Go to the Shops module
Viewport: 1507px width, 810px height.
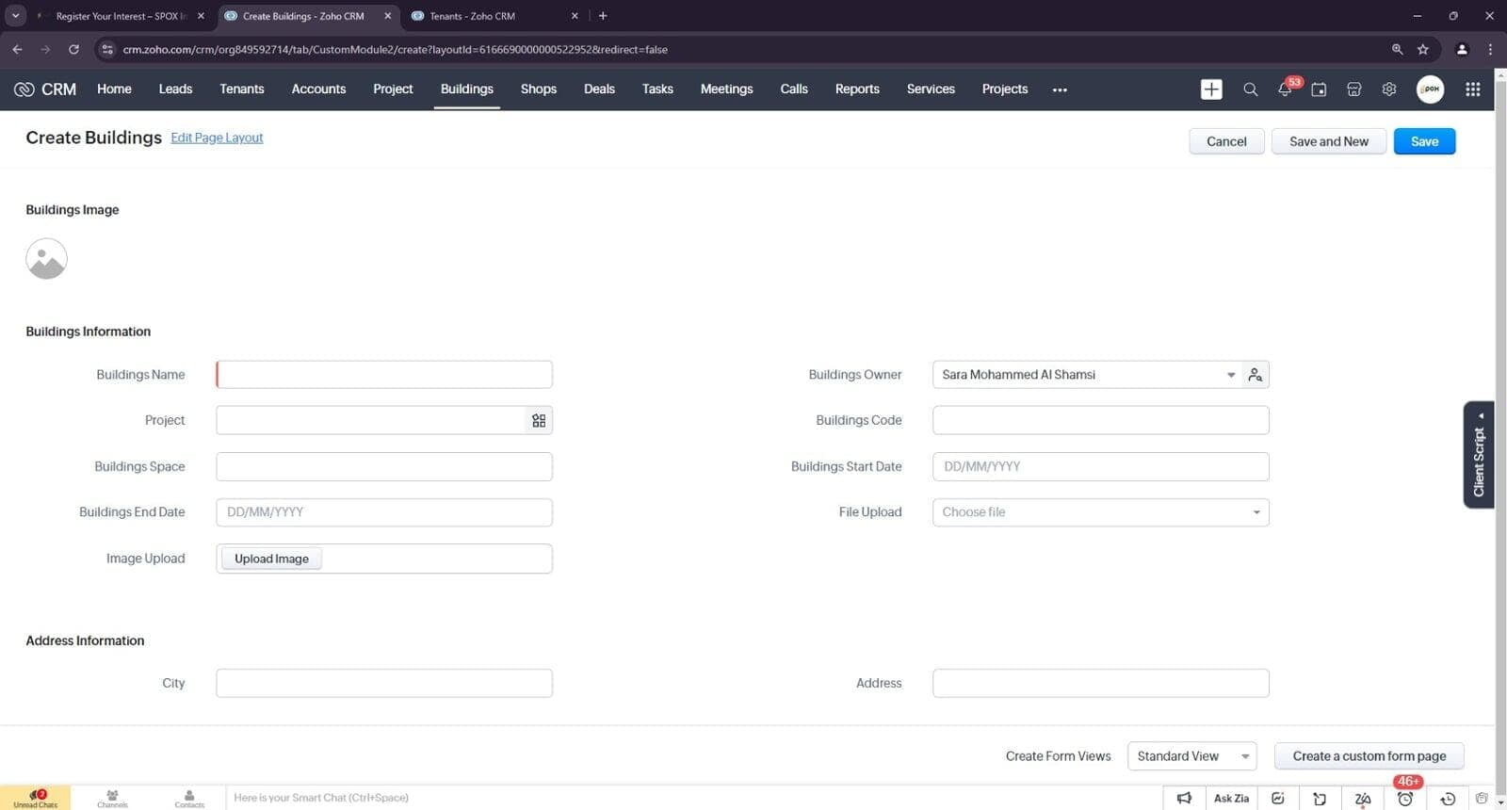539,89
